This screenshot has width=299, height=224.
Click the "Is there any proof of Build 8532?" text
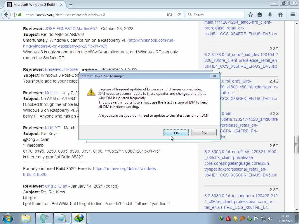pos(53,157)
